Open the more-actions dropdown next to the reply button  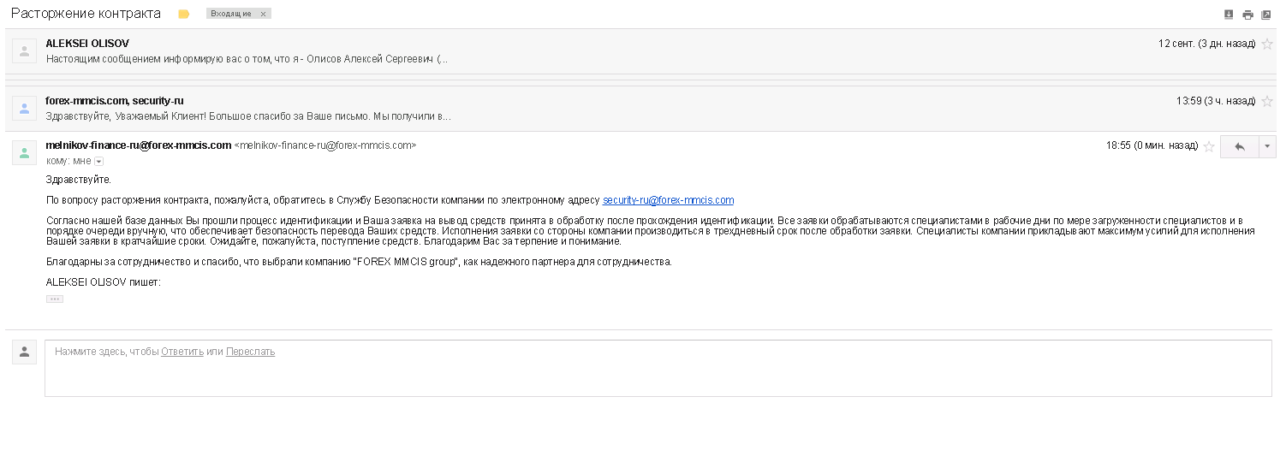(1267, 146)
